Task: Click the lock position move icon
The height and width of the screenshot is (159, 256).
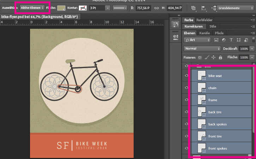Action: coord(213,57)
